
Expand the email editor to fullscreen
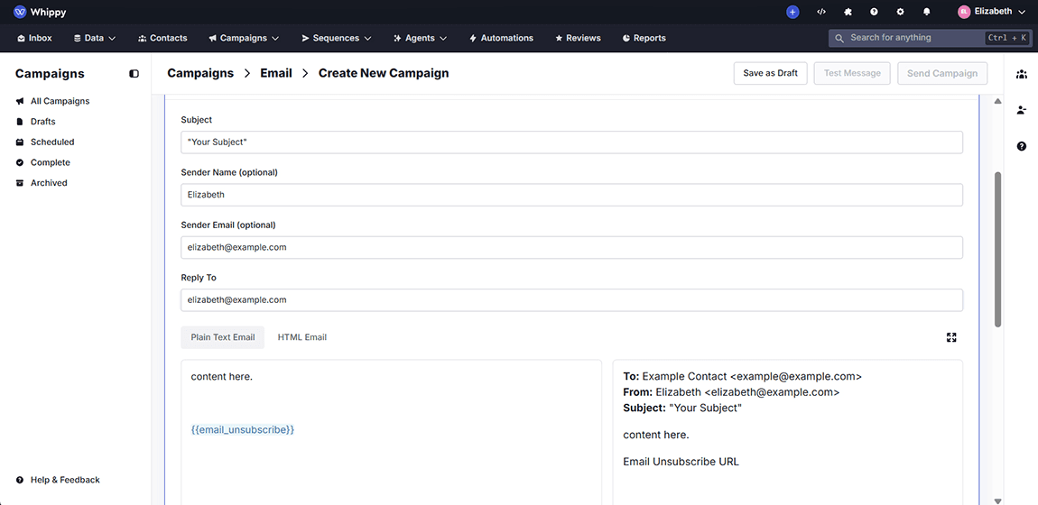[951, 337]
